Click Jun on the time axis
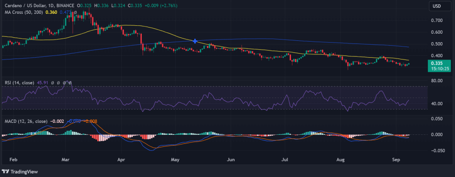 pyautogui.click(x=231, y=159)
